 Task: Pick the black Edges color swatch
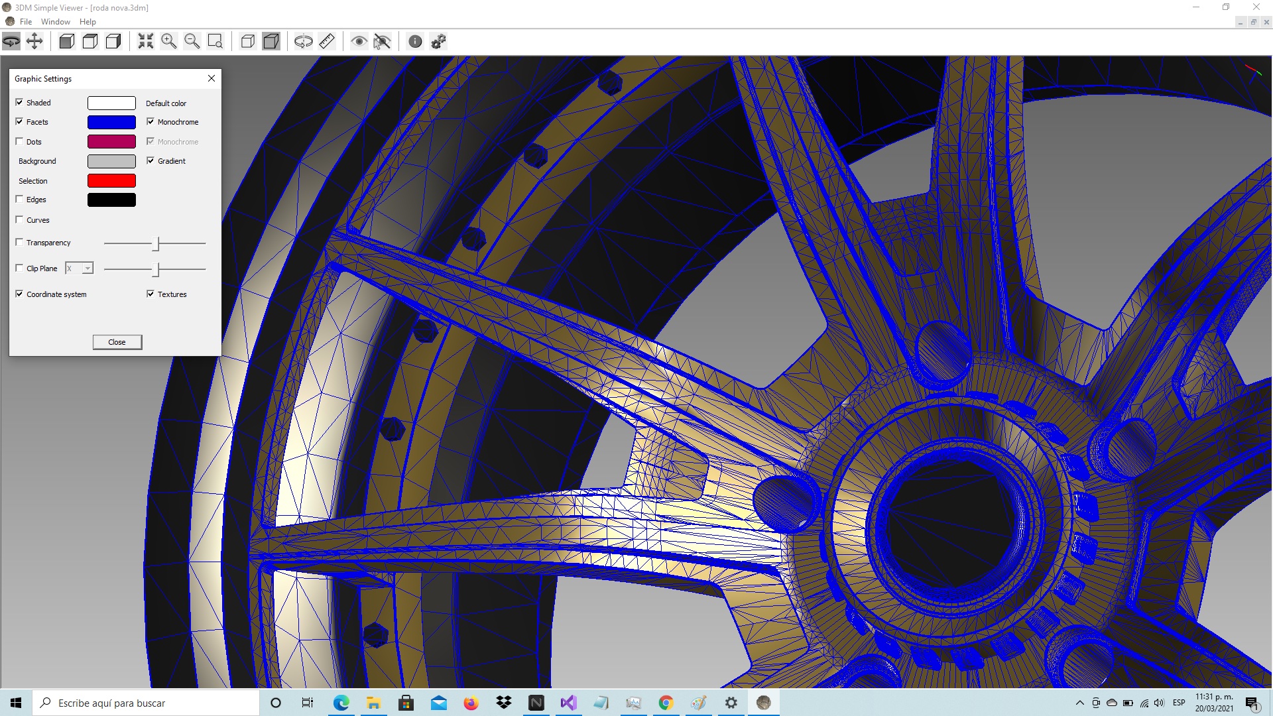[111, 200]
